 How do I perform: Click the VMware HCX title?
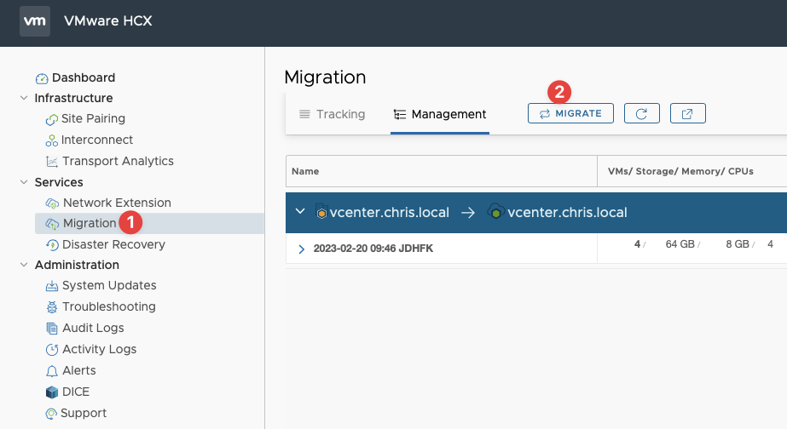pos(108,21)
